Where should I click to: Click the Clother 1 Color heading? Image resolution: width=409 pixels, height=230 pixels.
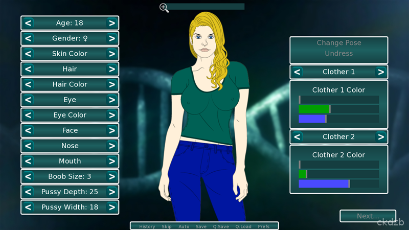[338, 90]
